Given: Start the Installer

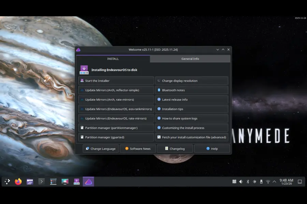Looking at the screenshot, I should [116, 81].
